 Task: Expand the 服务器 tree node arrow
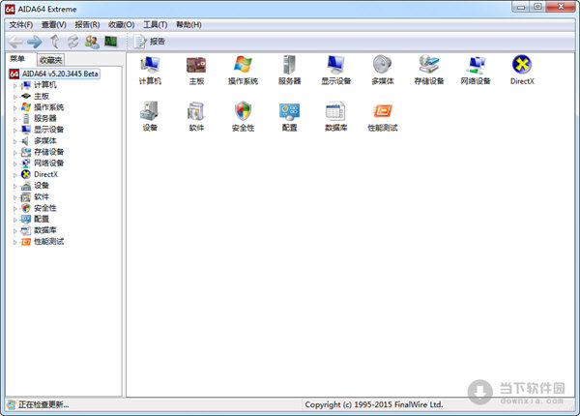tap(15, 119)
